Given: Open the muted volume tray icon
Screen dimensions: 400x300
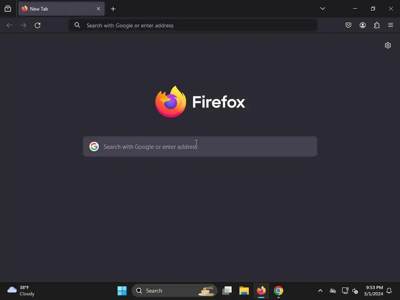Looking at the screenshot, I should click(x=355, y=291).
